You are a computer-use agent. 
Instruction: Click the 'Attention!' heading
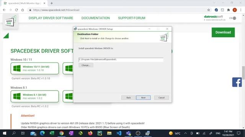pos(28,116)
